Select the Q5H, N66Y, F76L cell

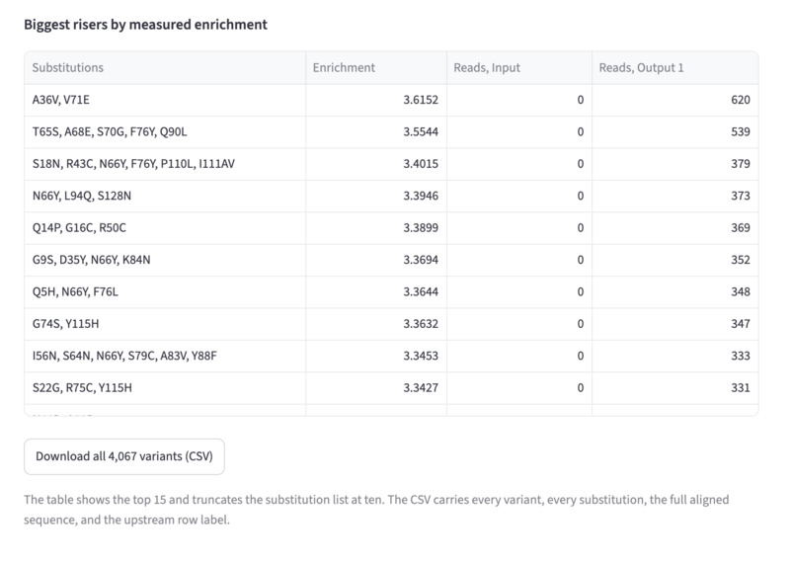165,292
